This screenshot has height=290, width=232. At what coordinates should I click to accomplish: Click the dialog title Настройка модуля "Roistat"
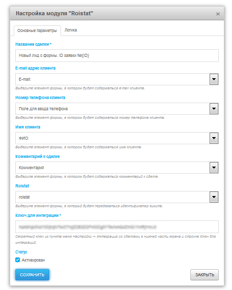pyautogui.click(x=54, y=13)
